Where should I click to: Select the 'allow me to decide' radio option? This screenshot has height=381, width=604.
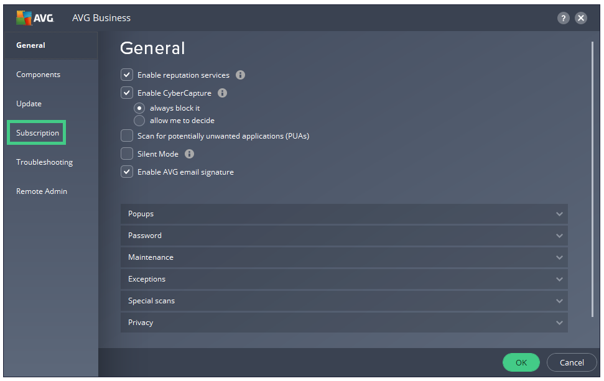[139, 121]
